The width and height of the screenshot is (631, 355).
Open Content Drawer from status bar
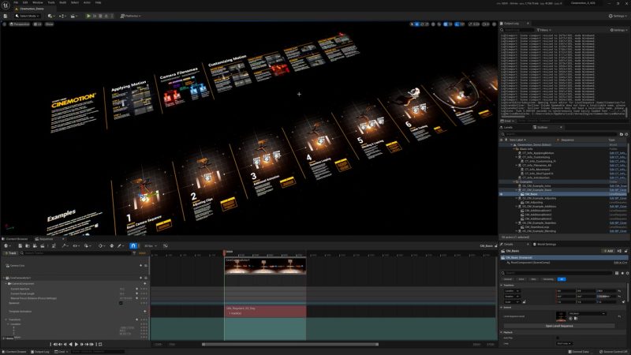(14, 352)
